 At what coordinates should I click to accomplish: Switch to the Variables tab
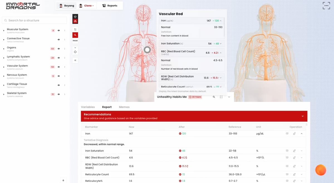click(x=88, y=107)
